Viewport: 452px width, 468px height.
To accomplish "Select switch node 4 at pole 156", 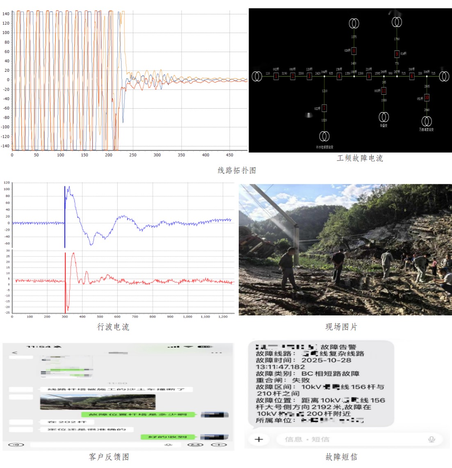I will coord(339,76).
